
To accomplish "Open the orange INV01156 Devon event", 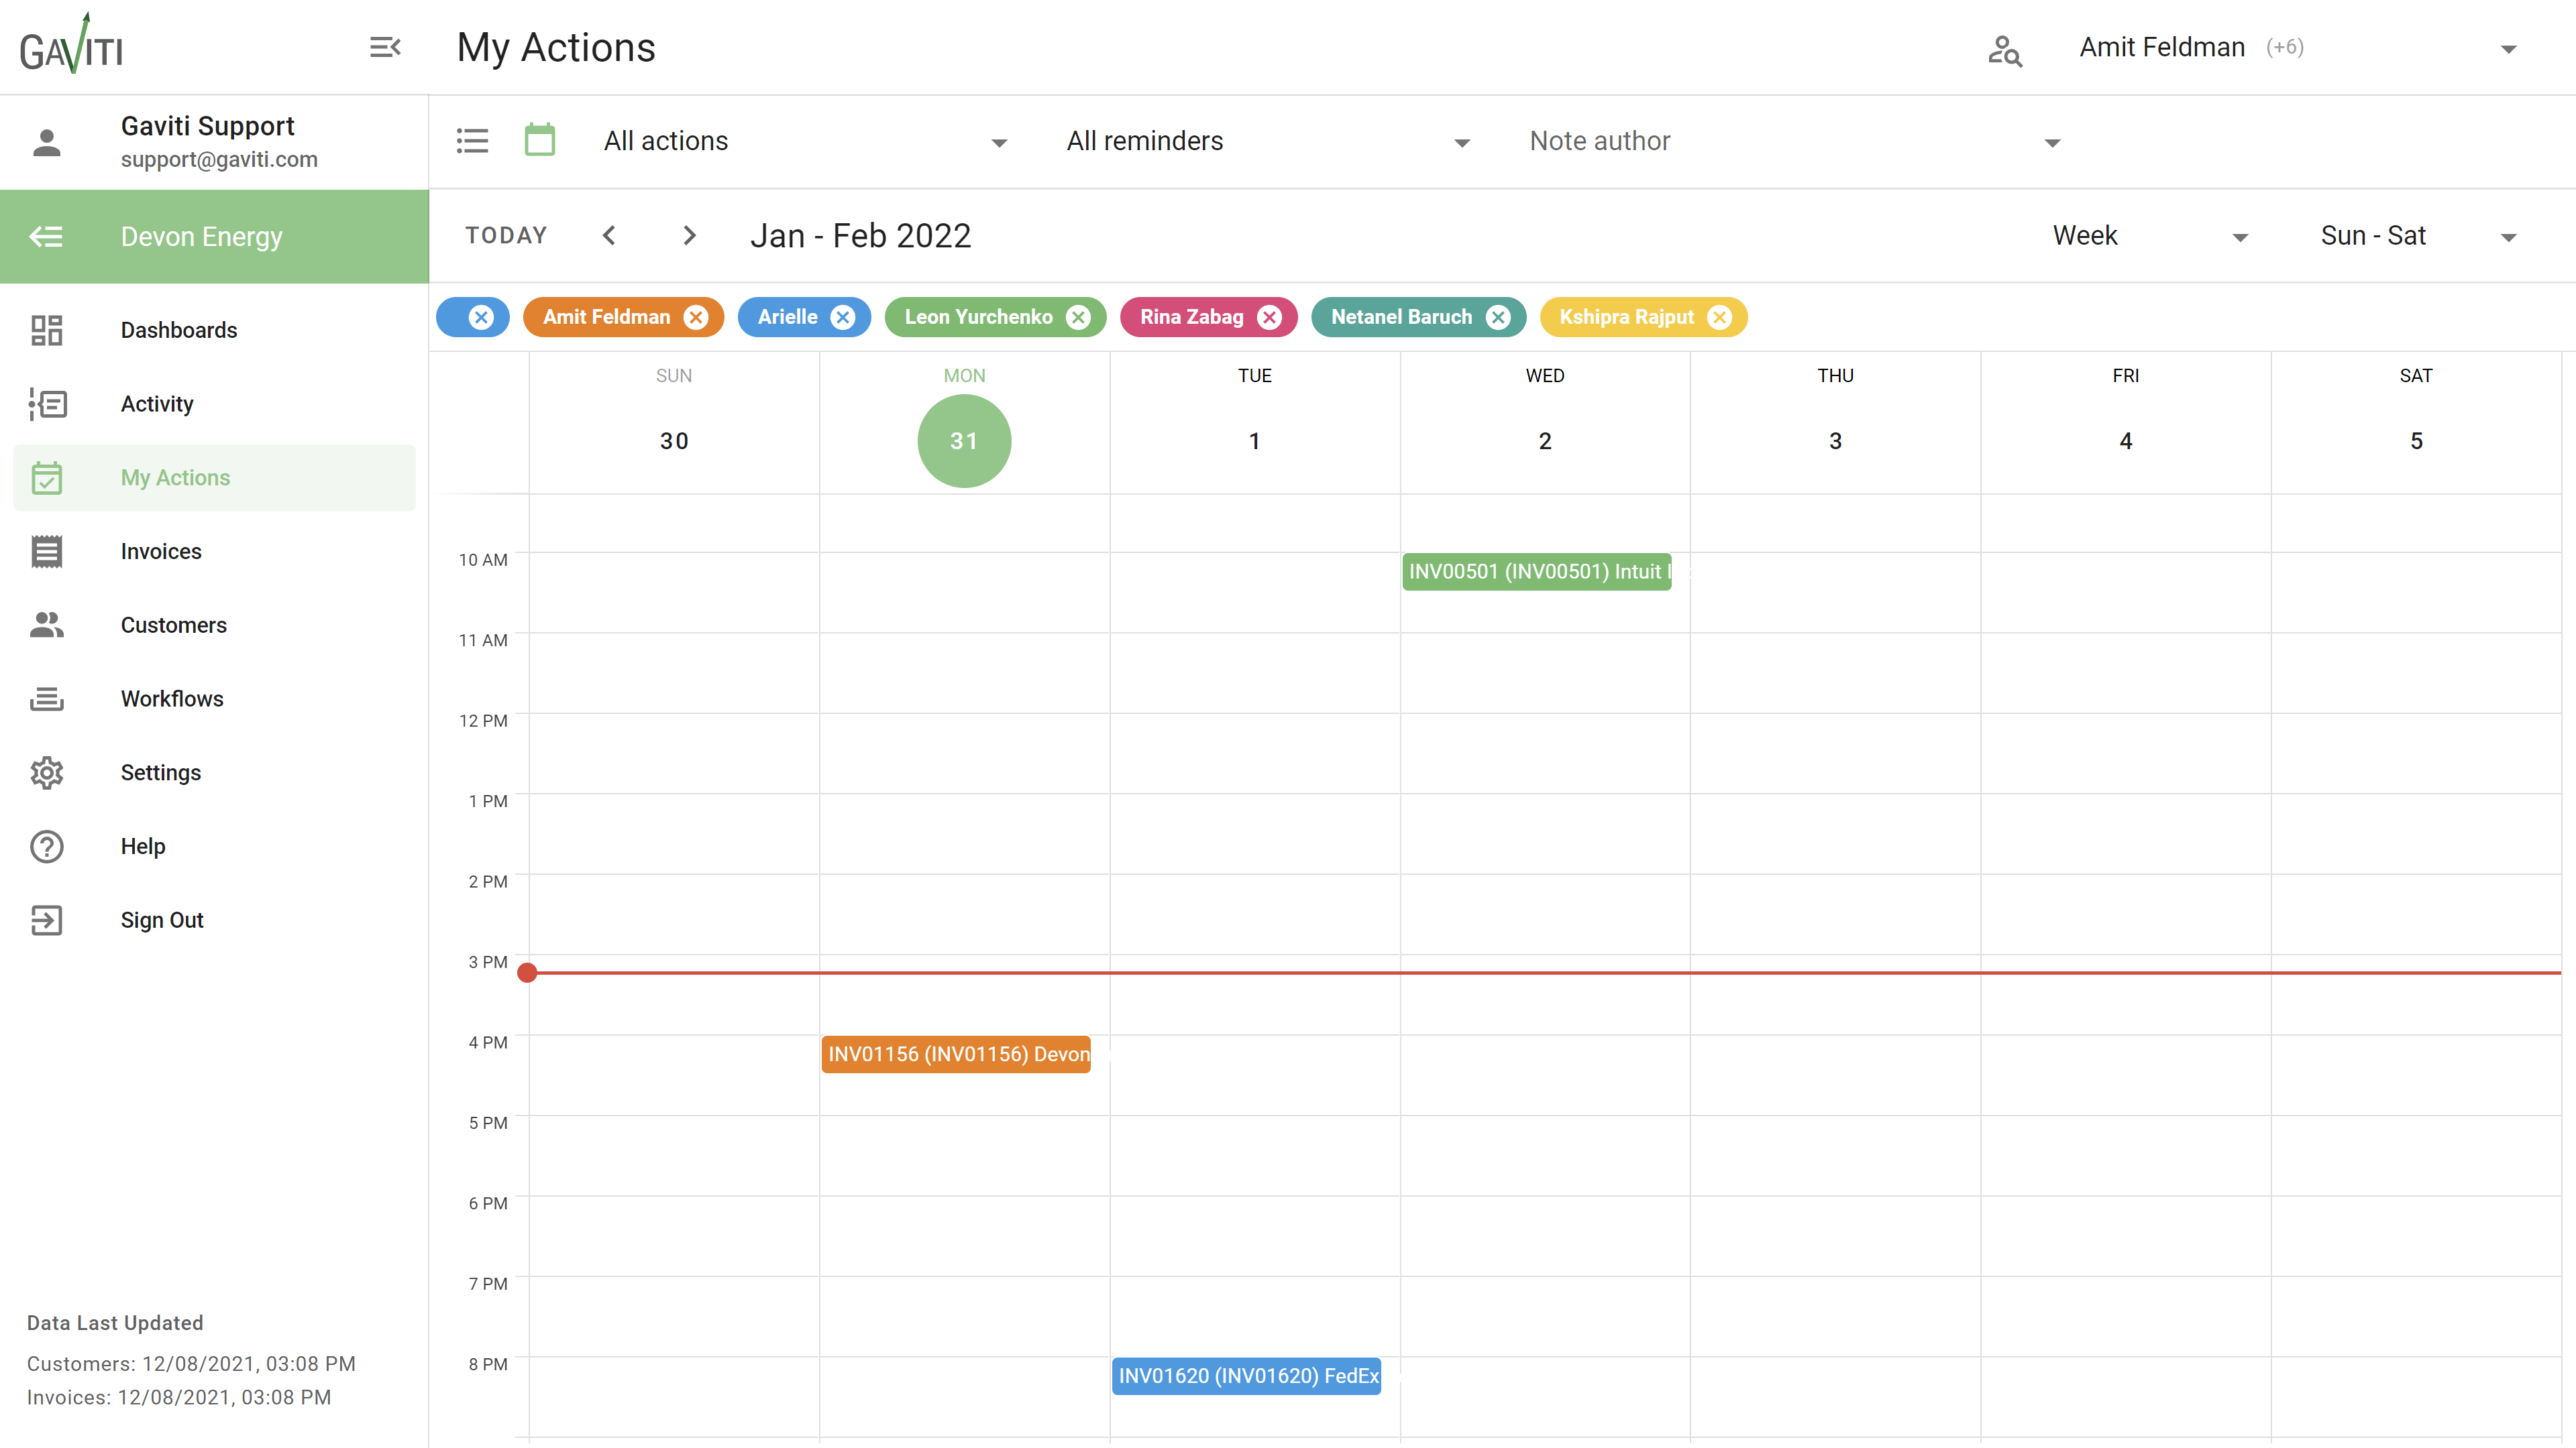I will pyautogui.click(x=956, y=1054).
